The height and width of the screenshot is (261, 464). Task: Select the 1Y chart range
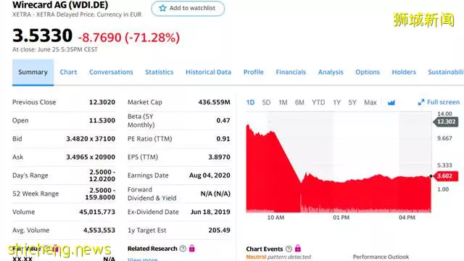pos(336,102)
